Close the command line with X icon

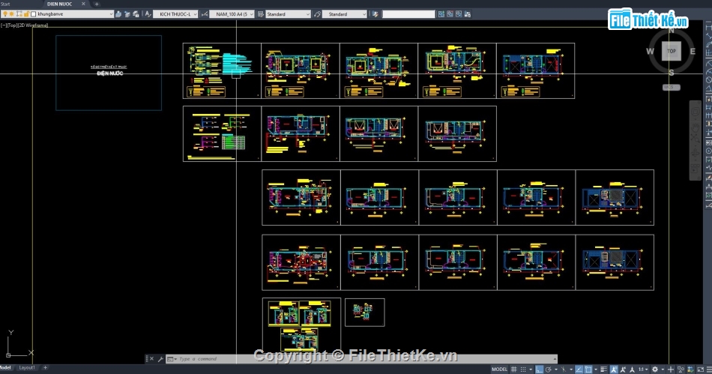click(150, 359)
